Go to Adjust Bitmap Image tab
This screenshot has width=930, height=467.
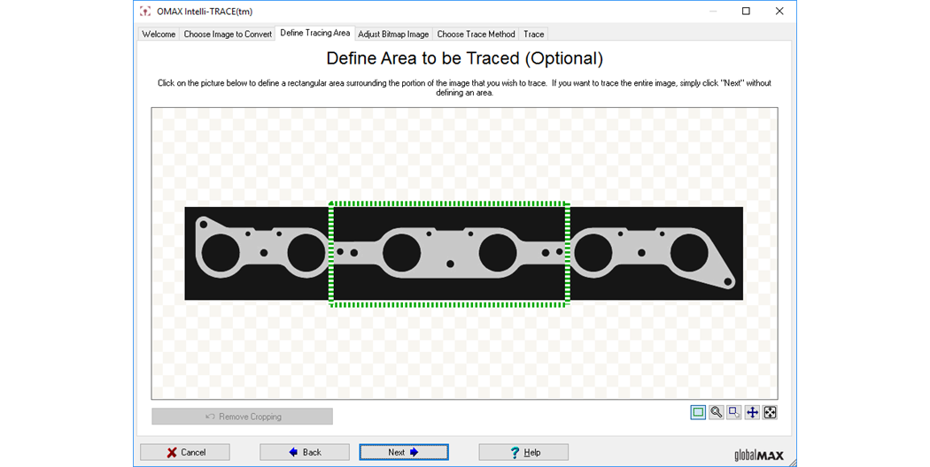(x=393, y=34)
